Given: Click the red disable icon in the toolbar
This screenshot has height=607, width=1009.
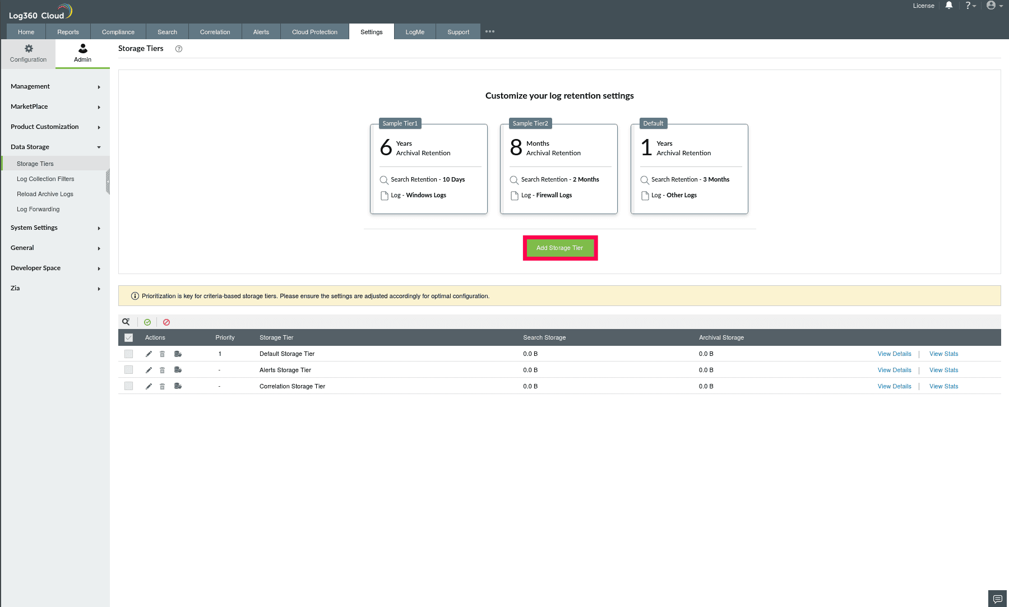Looking at the screenshot, I should click(x=166, y=322).
